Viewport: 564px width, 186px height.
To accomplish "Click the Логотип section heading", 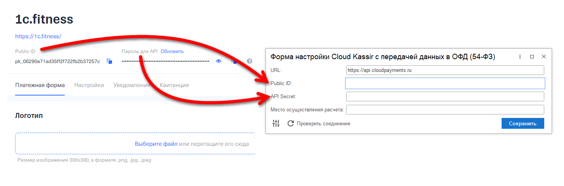I will tap(29, 116).
